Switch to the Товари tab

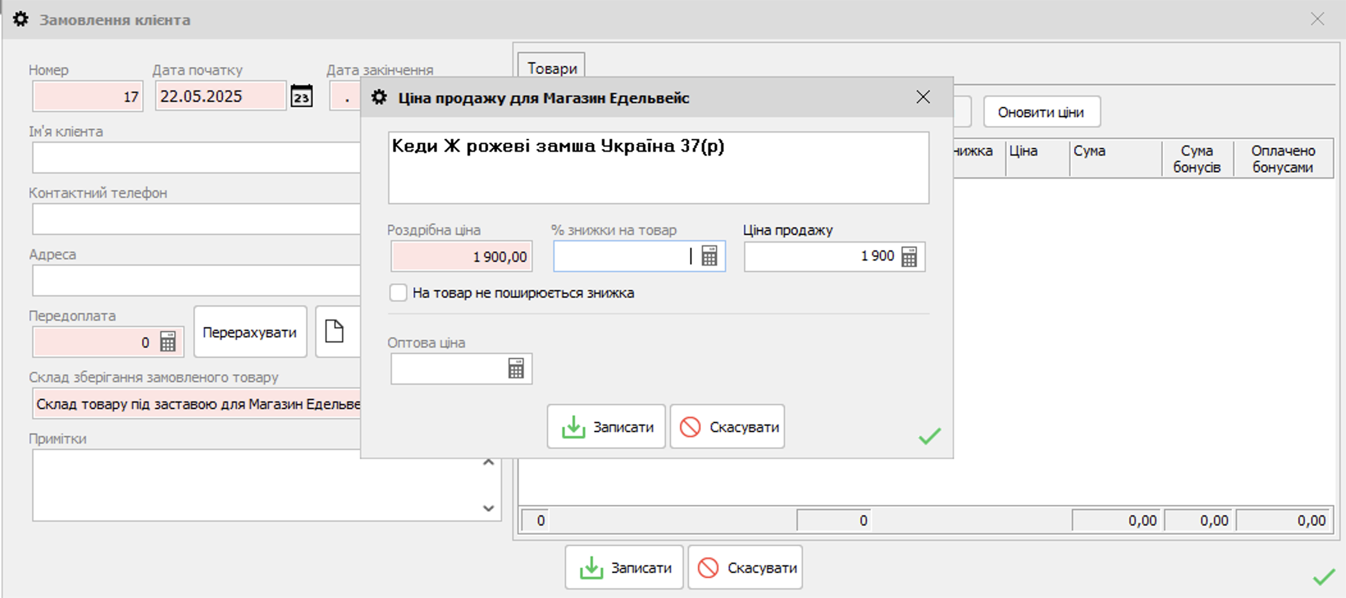[551, 68]
